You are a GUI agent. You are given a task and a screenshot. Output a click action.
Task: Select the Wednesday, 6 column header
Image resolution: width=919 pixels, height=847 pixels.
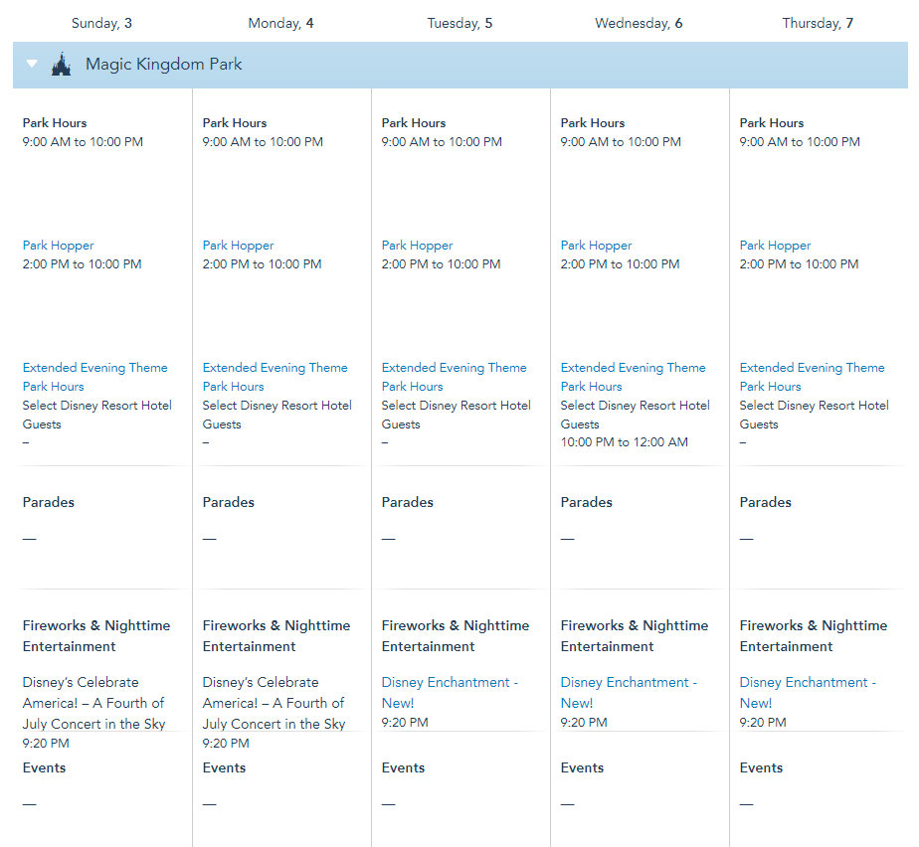pos(639,23)
